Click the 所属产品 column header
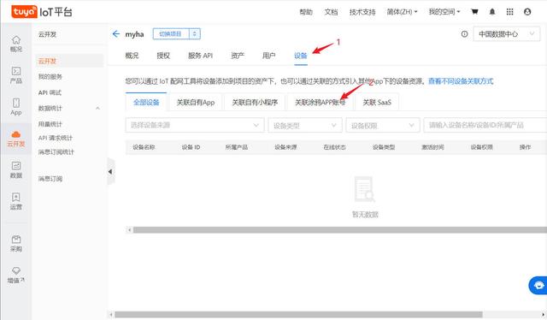The height and width of the screenshot is (320, 547). click(x=237, y=147)
